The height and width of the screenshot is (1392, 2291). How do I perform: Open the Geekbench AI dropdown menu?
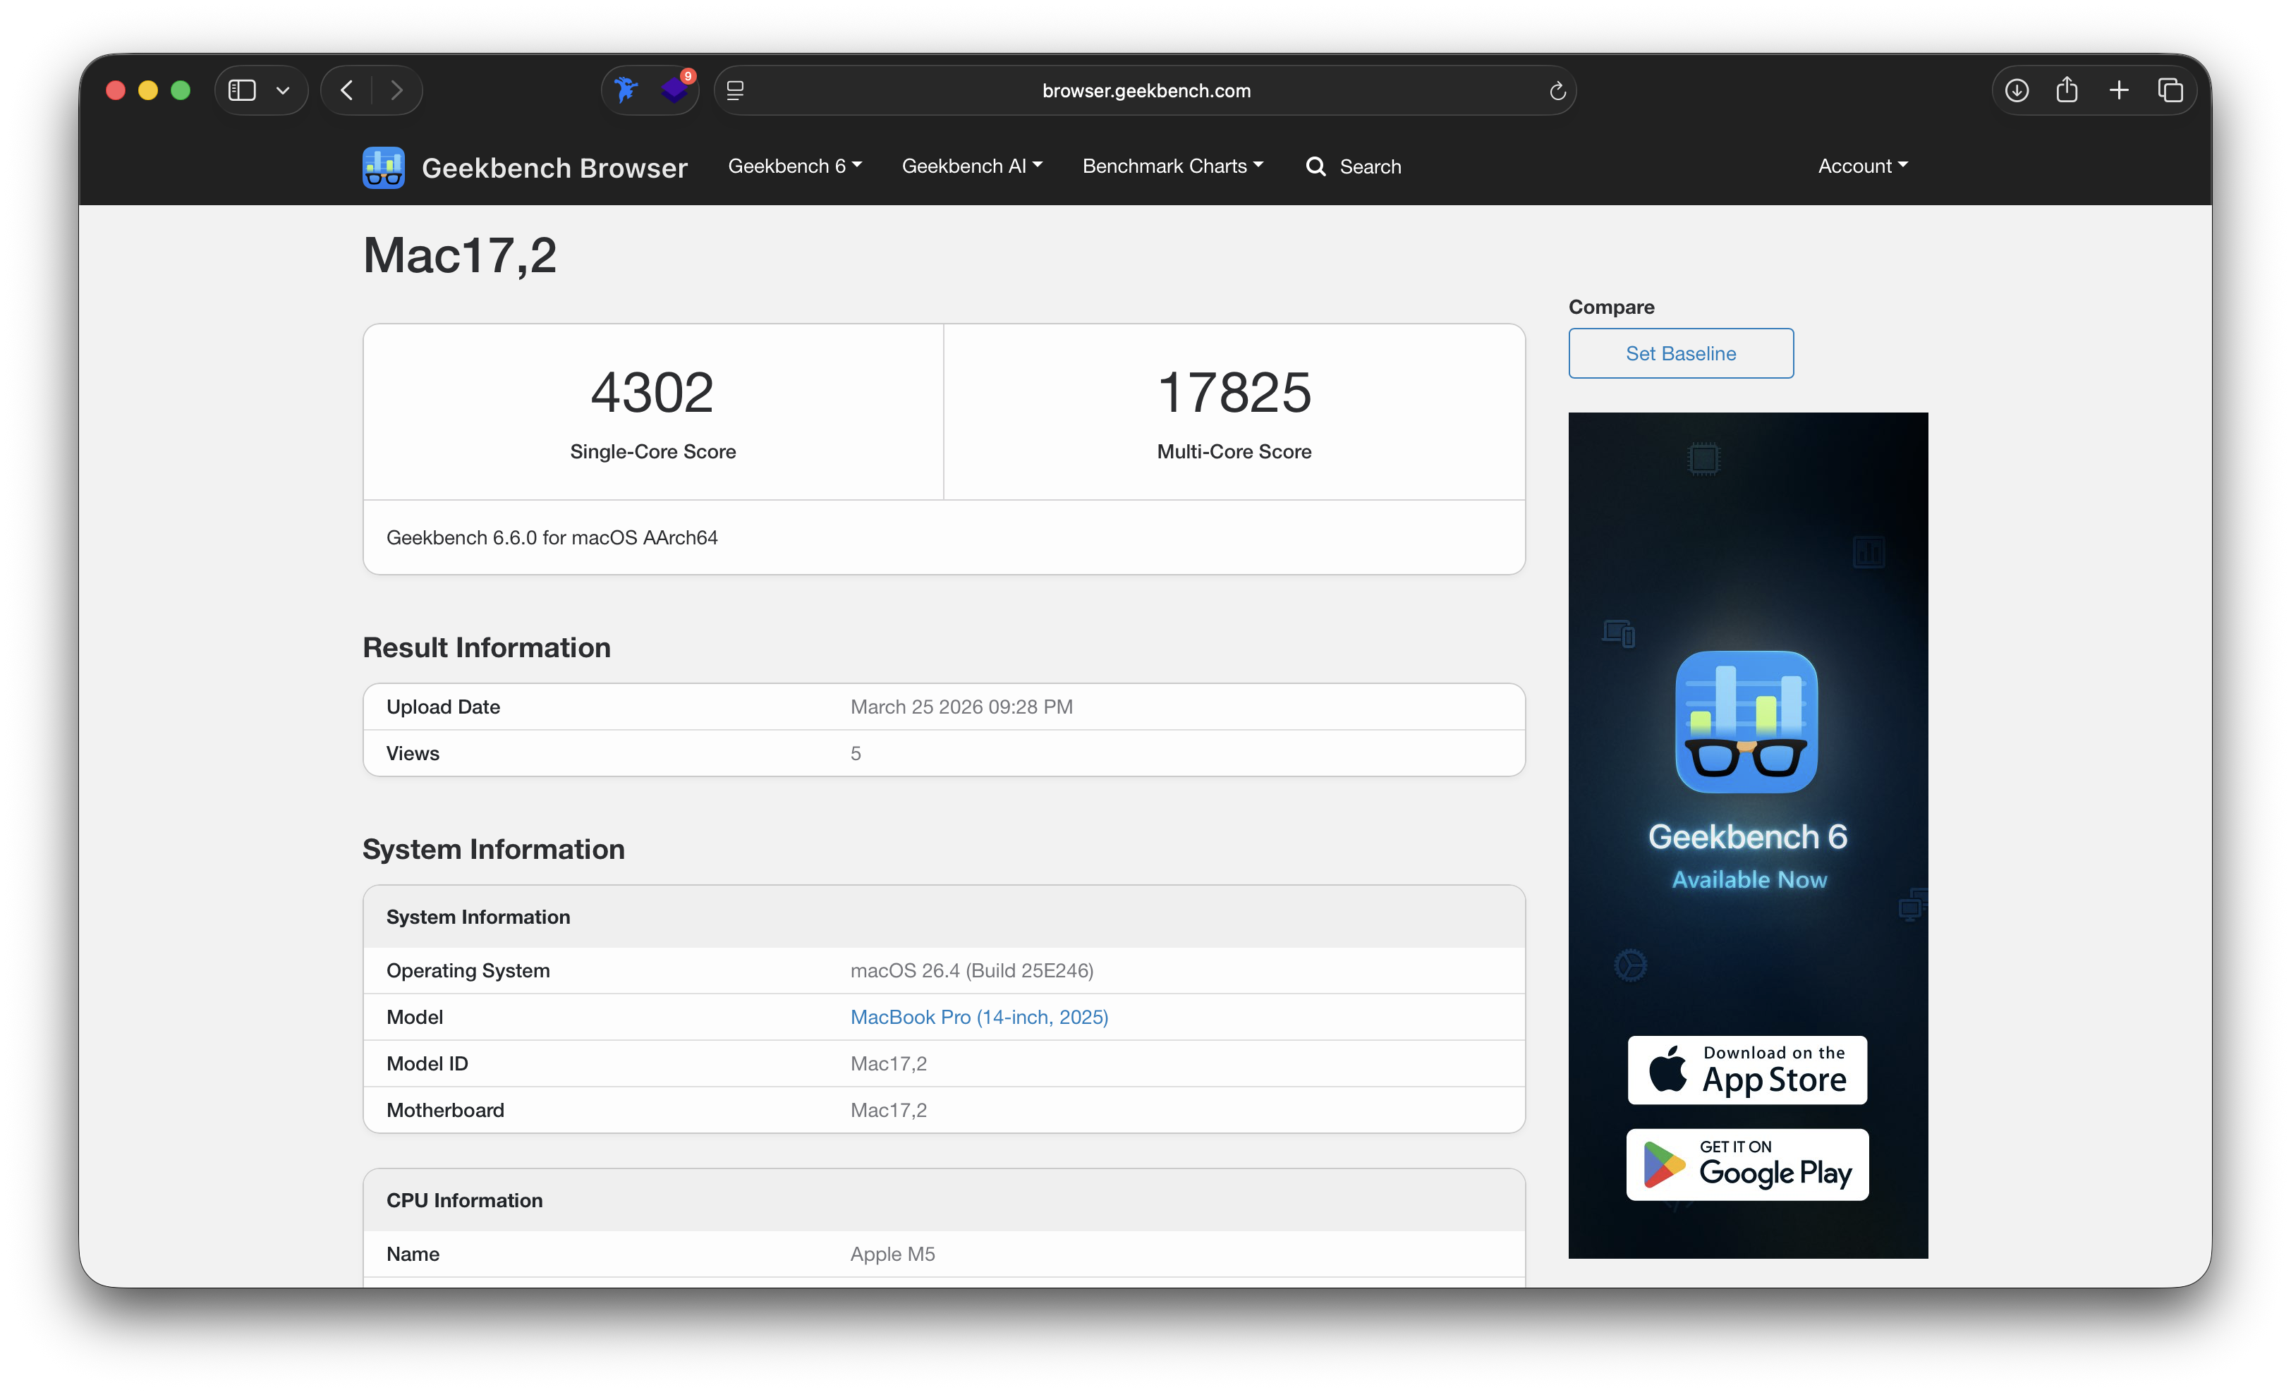972,166
